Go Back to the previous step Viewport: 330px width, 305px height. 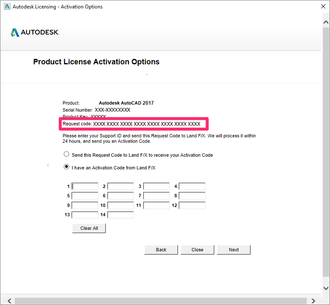tap(161, 250)
